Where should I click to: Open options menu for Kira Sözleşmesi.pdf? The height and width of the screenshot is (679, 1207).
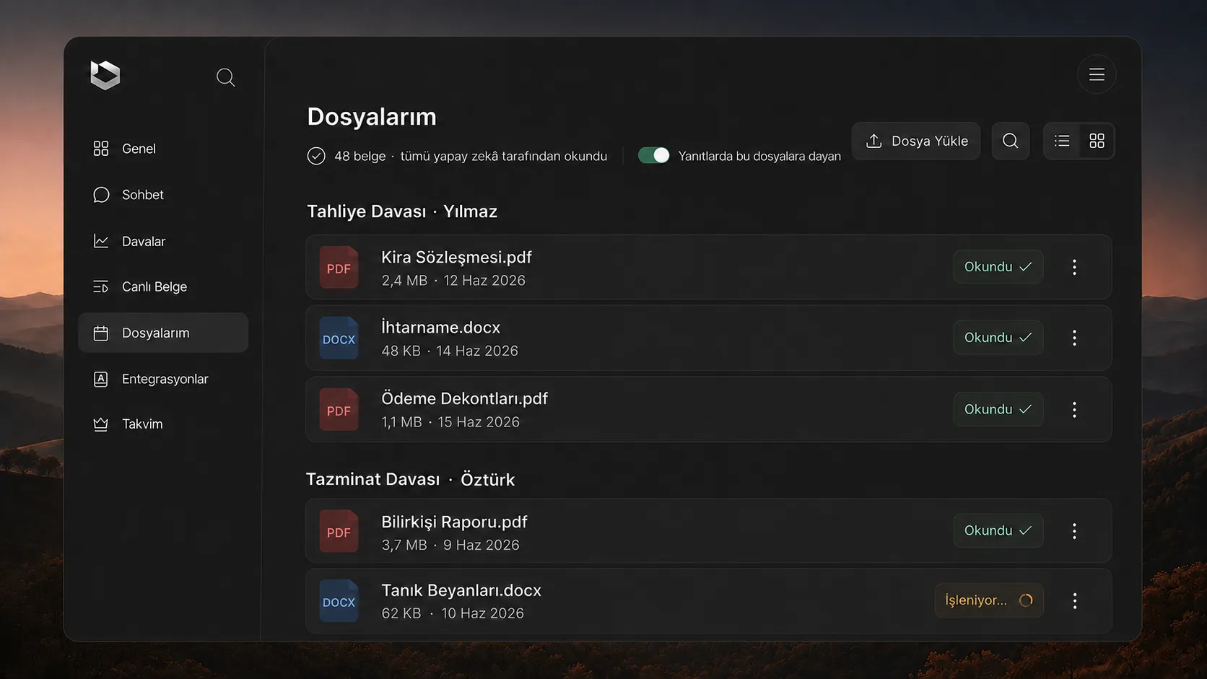pos(1074,267)
